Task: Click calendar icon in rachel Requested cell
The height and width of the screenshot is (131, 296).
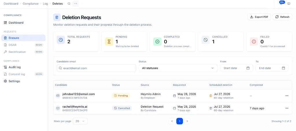Action: [174, 108]
